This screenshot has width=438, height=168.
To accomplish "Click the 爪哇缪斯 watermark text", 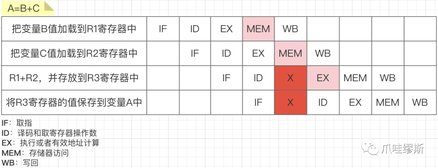I will point(403,148).
